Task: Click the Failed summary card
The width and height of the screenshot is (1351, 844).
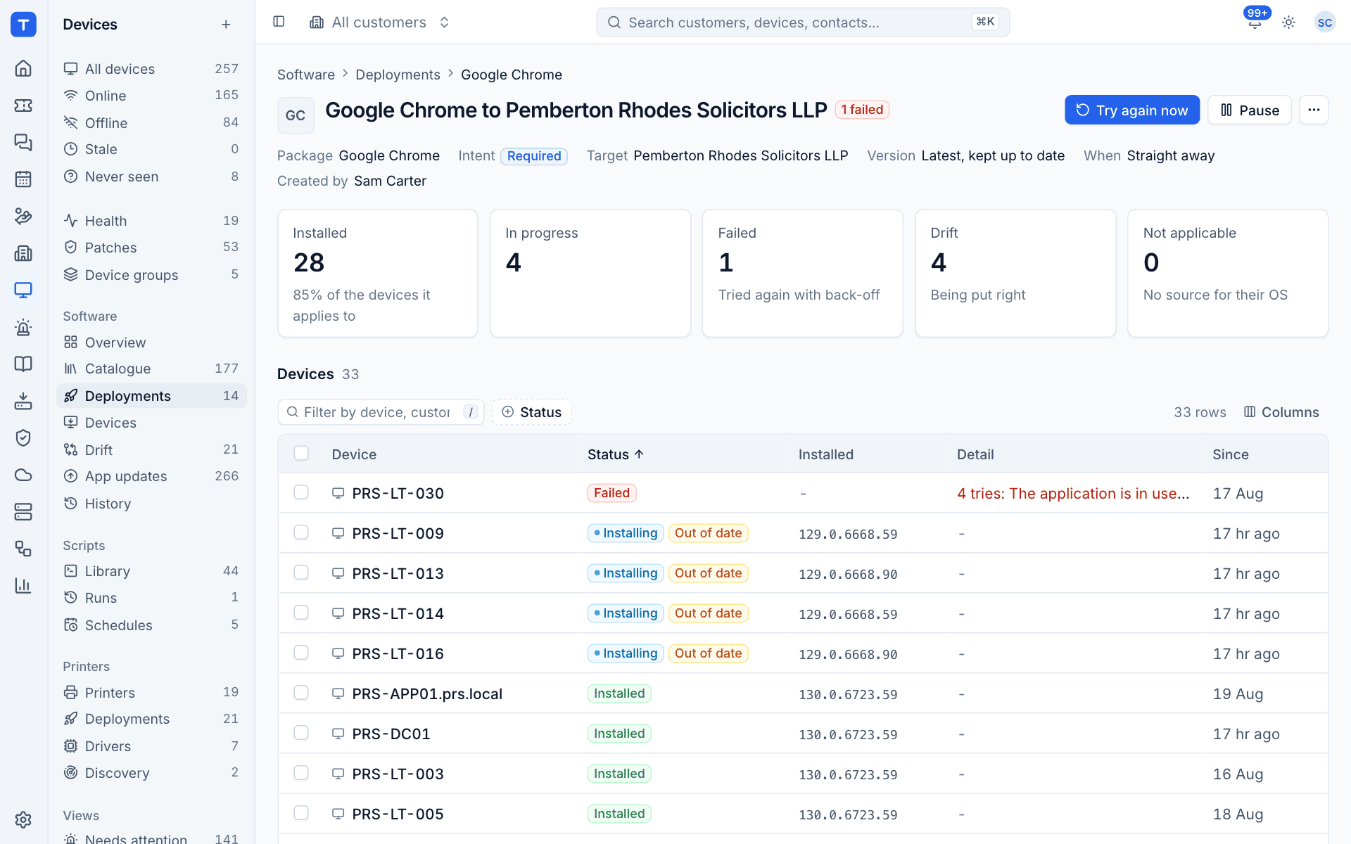Action: 802,273
